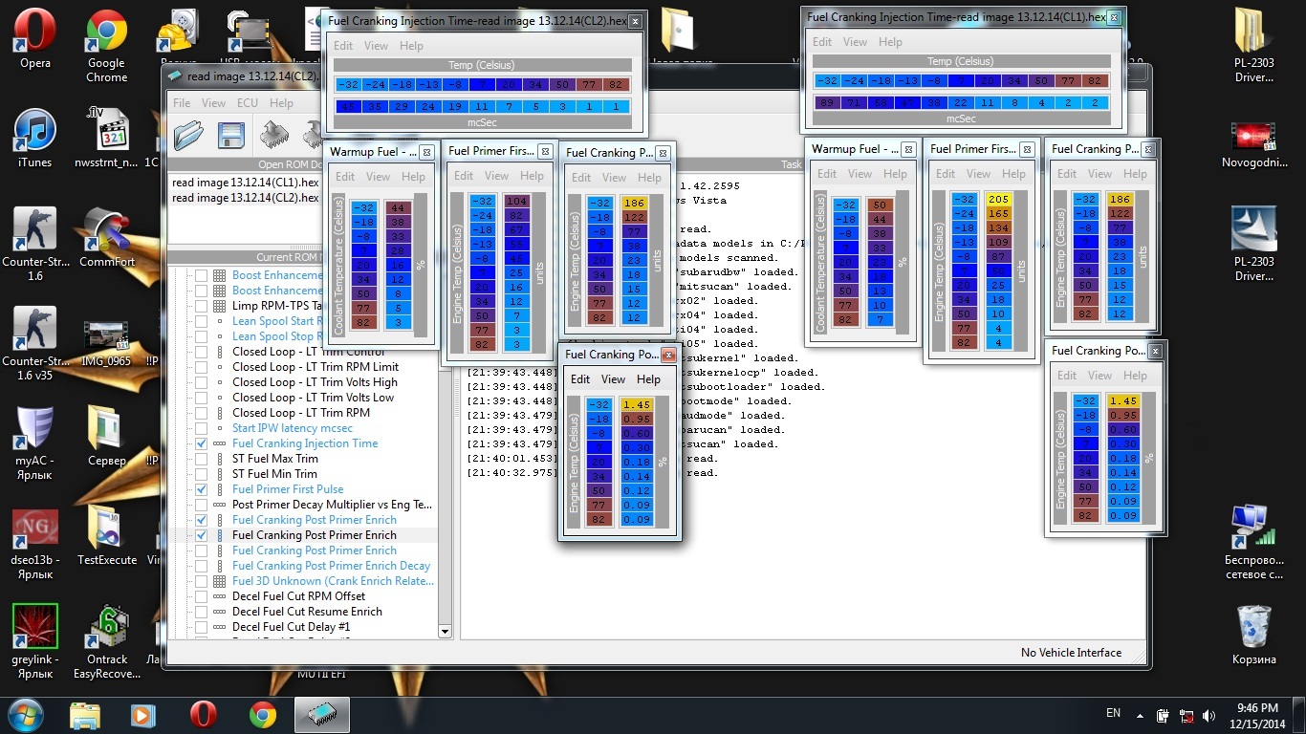Viewport: 1306px width, 734px height.
Task: Click the ROM tree scrollbar down arrow
Action: click(445, 631)
